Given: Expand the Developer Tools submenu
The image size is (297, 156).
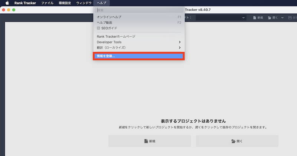Looking at the screenshot, I should click(x=139, y=42).
